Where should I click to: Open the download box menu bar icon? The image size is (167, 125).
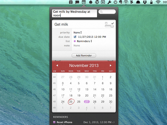pyautogui.click(x=103, y=2)
